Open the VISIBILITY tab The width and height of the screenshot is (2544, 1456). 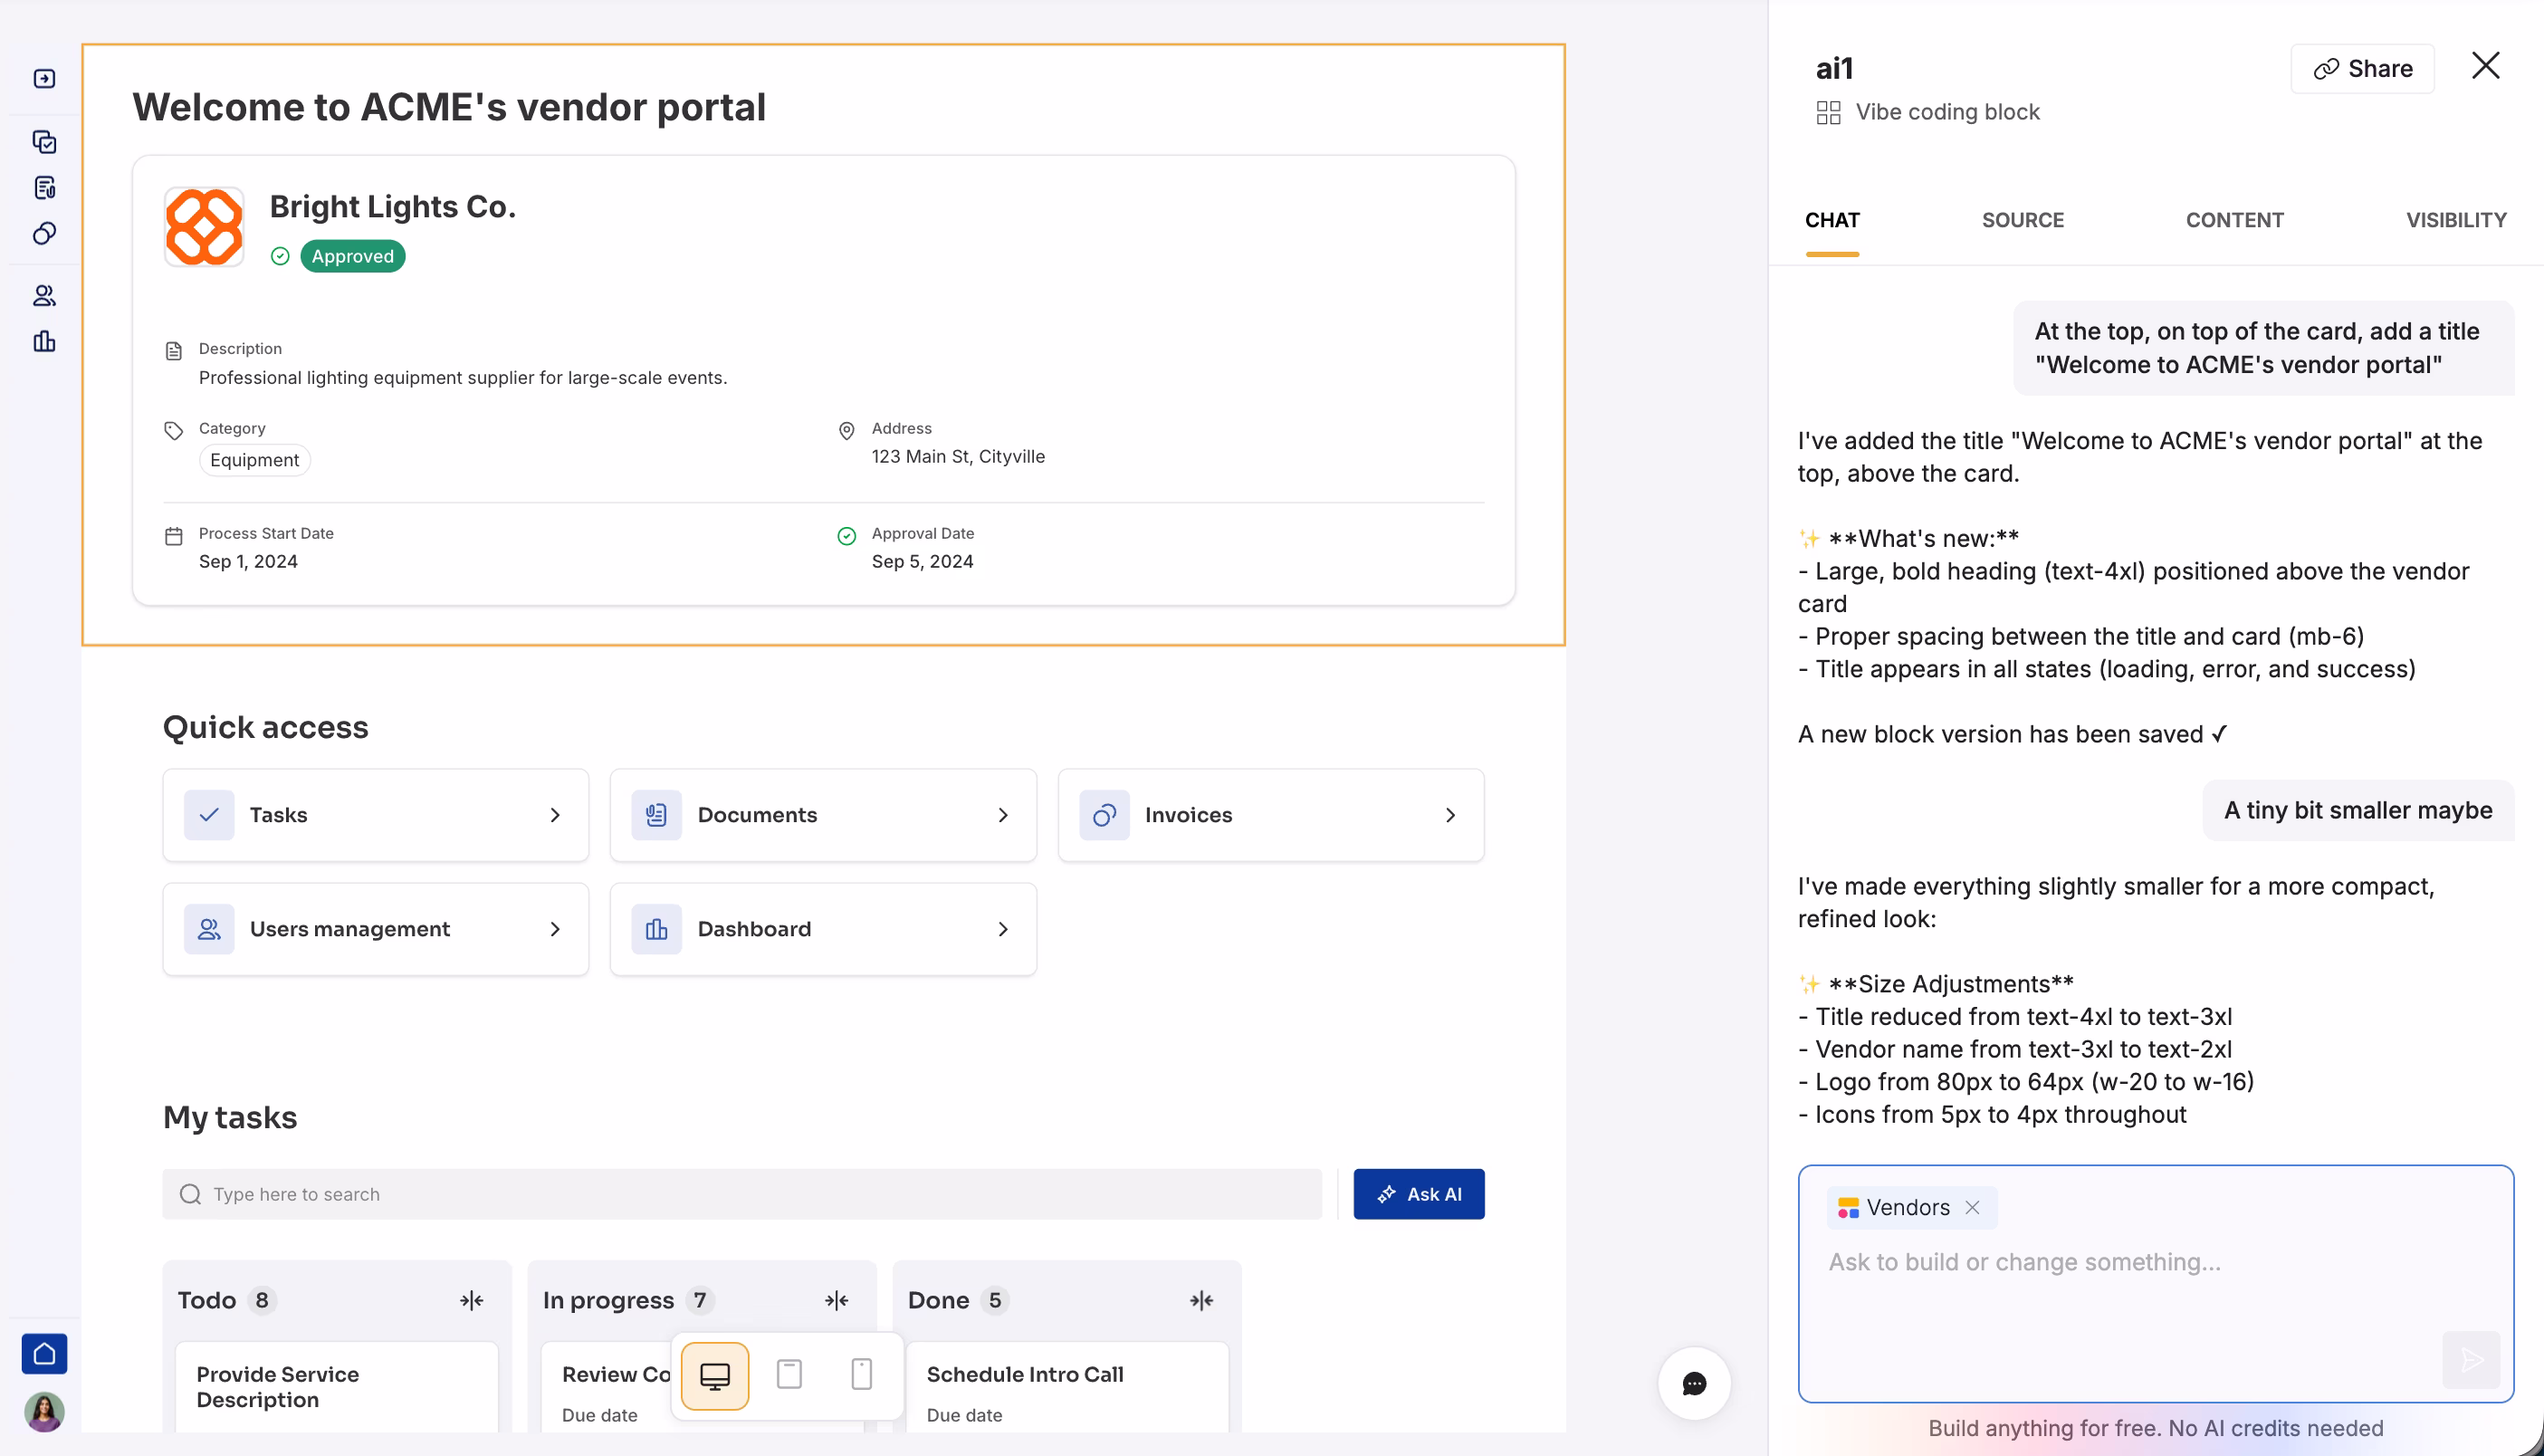click(2455, 220)
